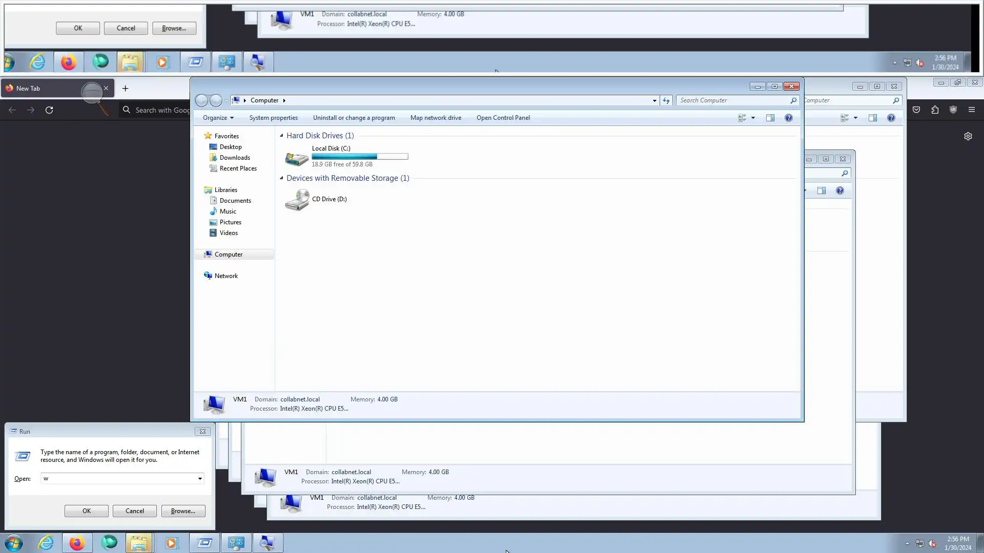Click the Search Computer field
The image size is (984, 553).
(733, 100)
